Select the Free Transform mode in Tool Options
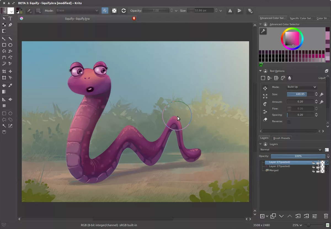This screenshot has width=331, height=229. pyautogui.click(x=263, y=78)
